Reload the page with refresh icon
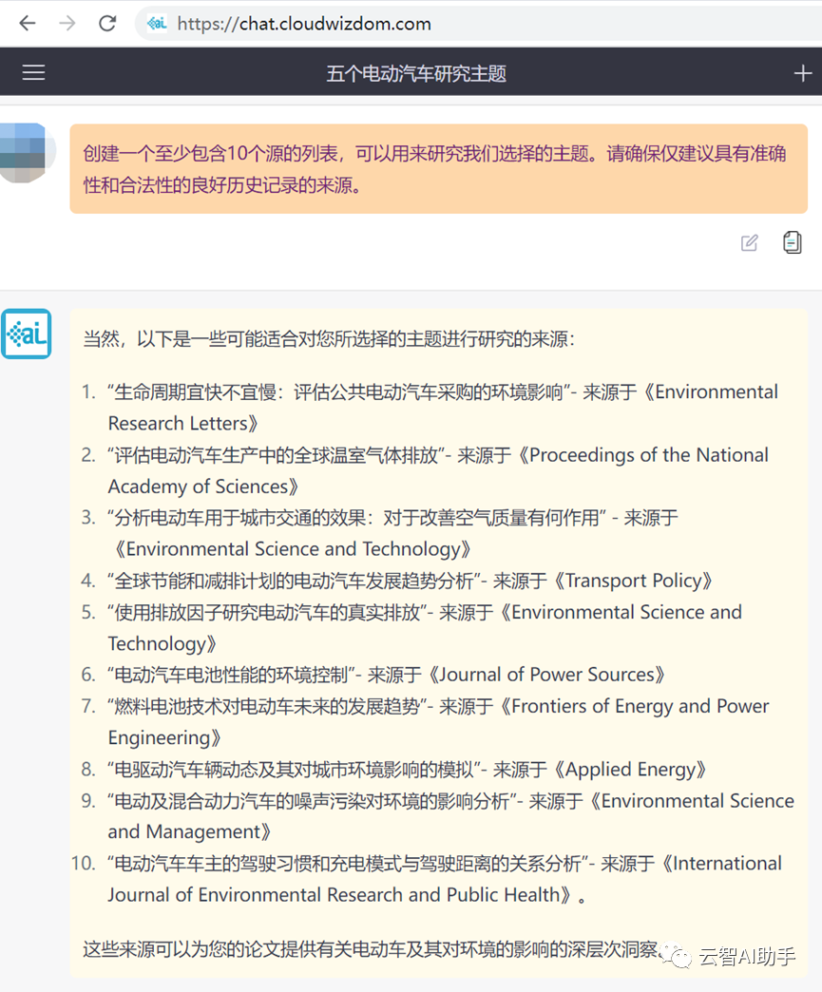 107,24
